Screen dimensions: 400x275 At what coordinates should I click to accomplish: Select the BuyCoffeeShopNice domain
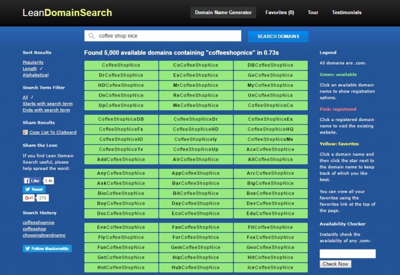tap(121, 203)
